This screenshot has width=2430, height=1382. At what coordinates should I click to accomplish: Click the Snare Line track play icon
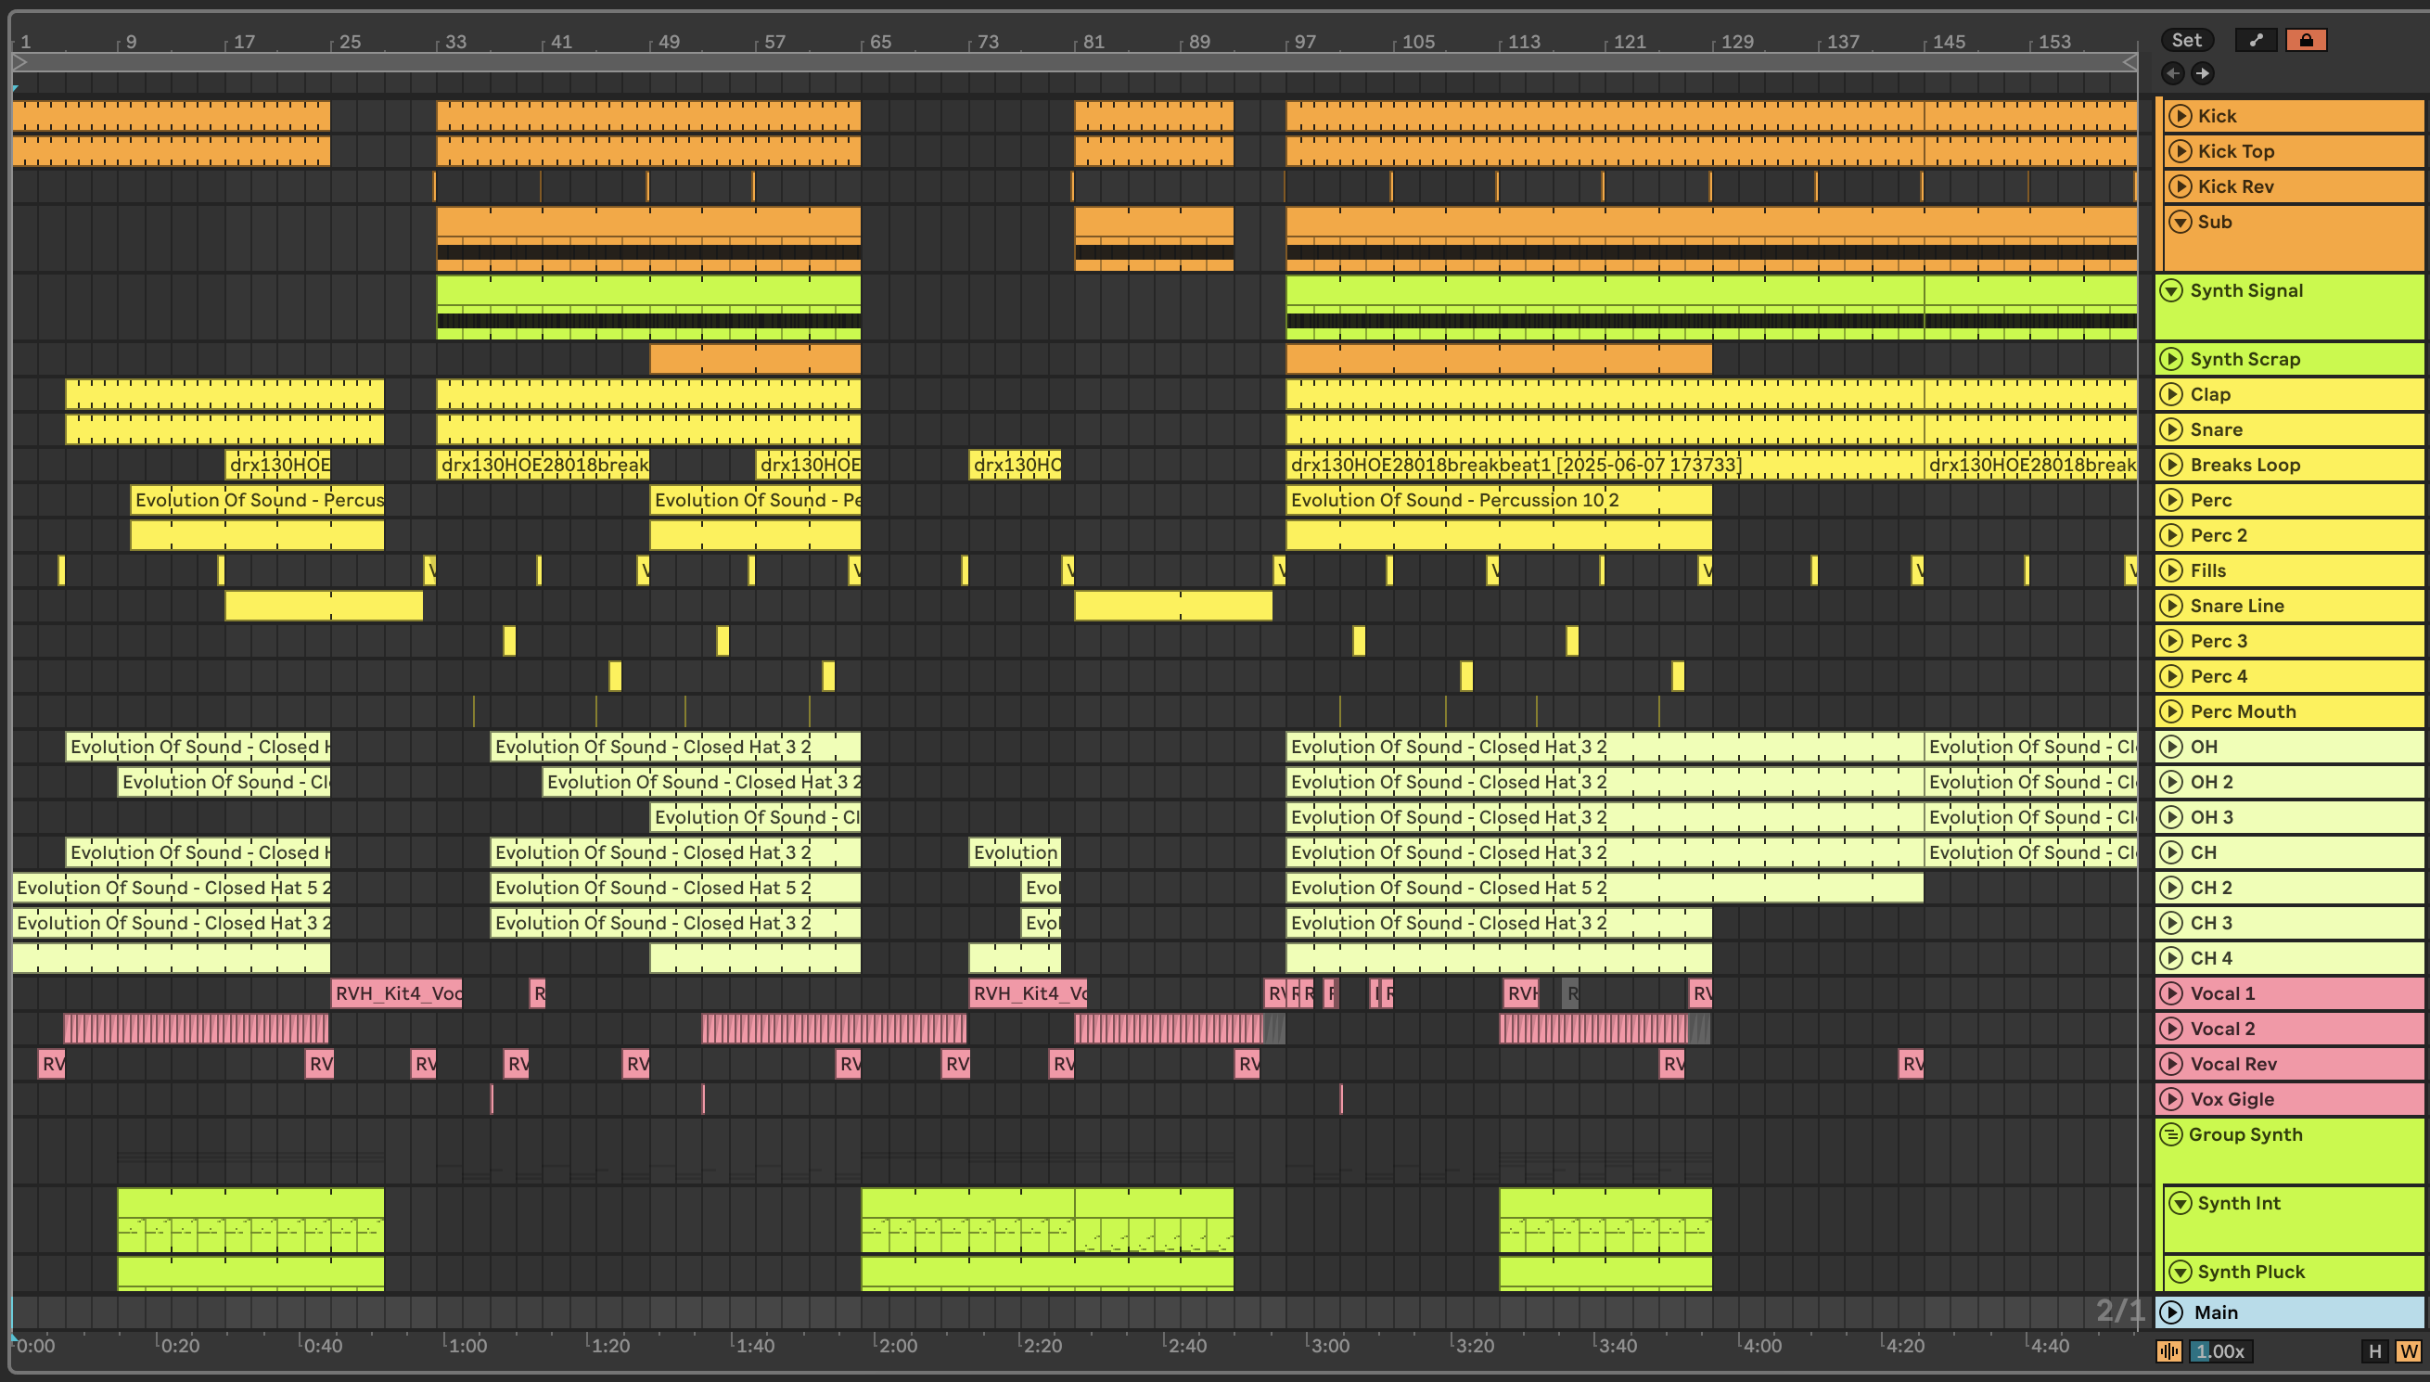coord(2171,606)
